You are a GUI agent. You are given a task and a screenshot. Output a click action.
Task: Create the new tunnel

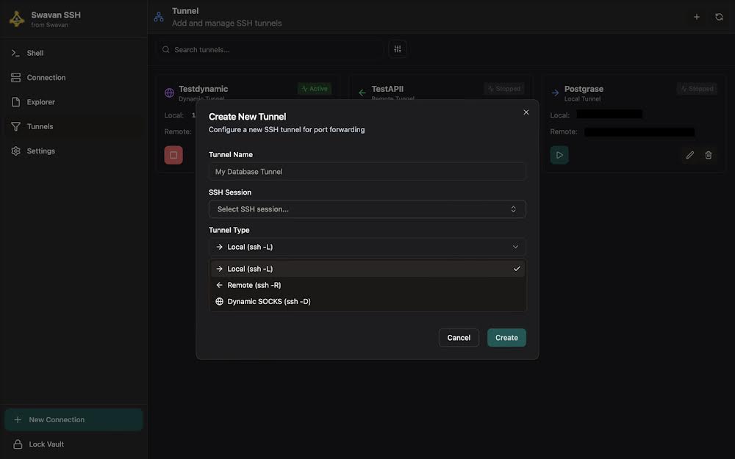tap(506, 337)
